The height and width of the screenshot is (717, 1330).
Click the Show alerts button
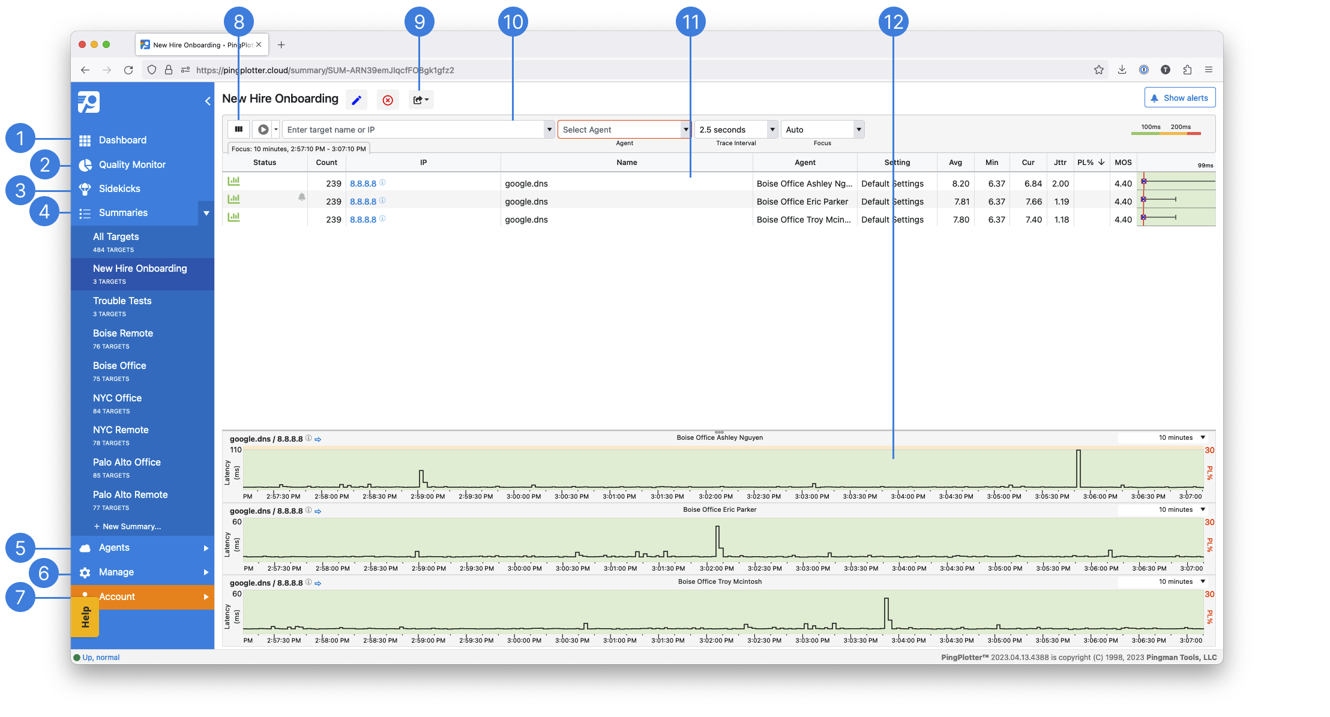point(1179,97)
